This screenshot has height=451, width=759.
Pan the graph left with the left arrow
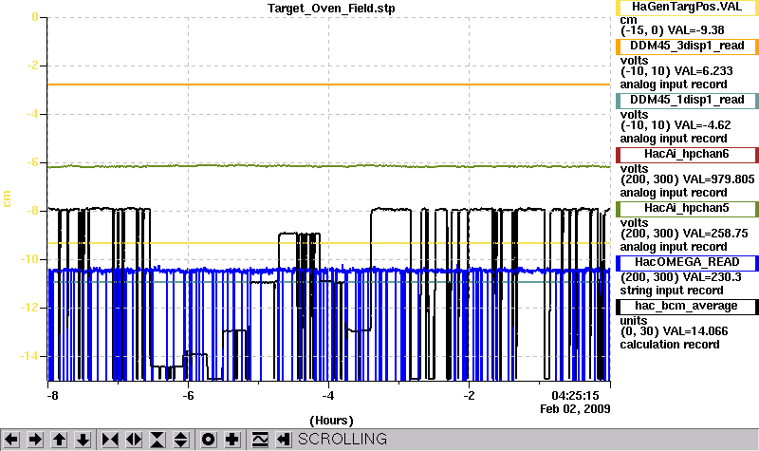pyautogui.click(x=11, y=440)
